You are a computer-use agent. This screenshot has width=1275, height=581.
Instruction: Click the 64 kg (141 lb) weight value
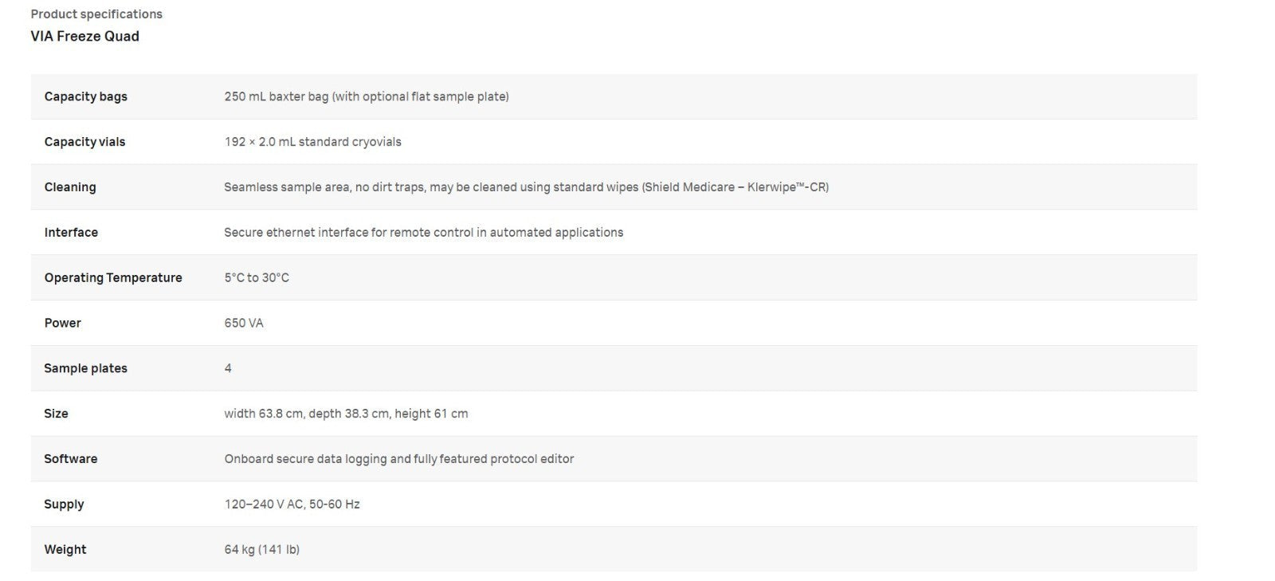(261, 550)
